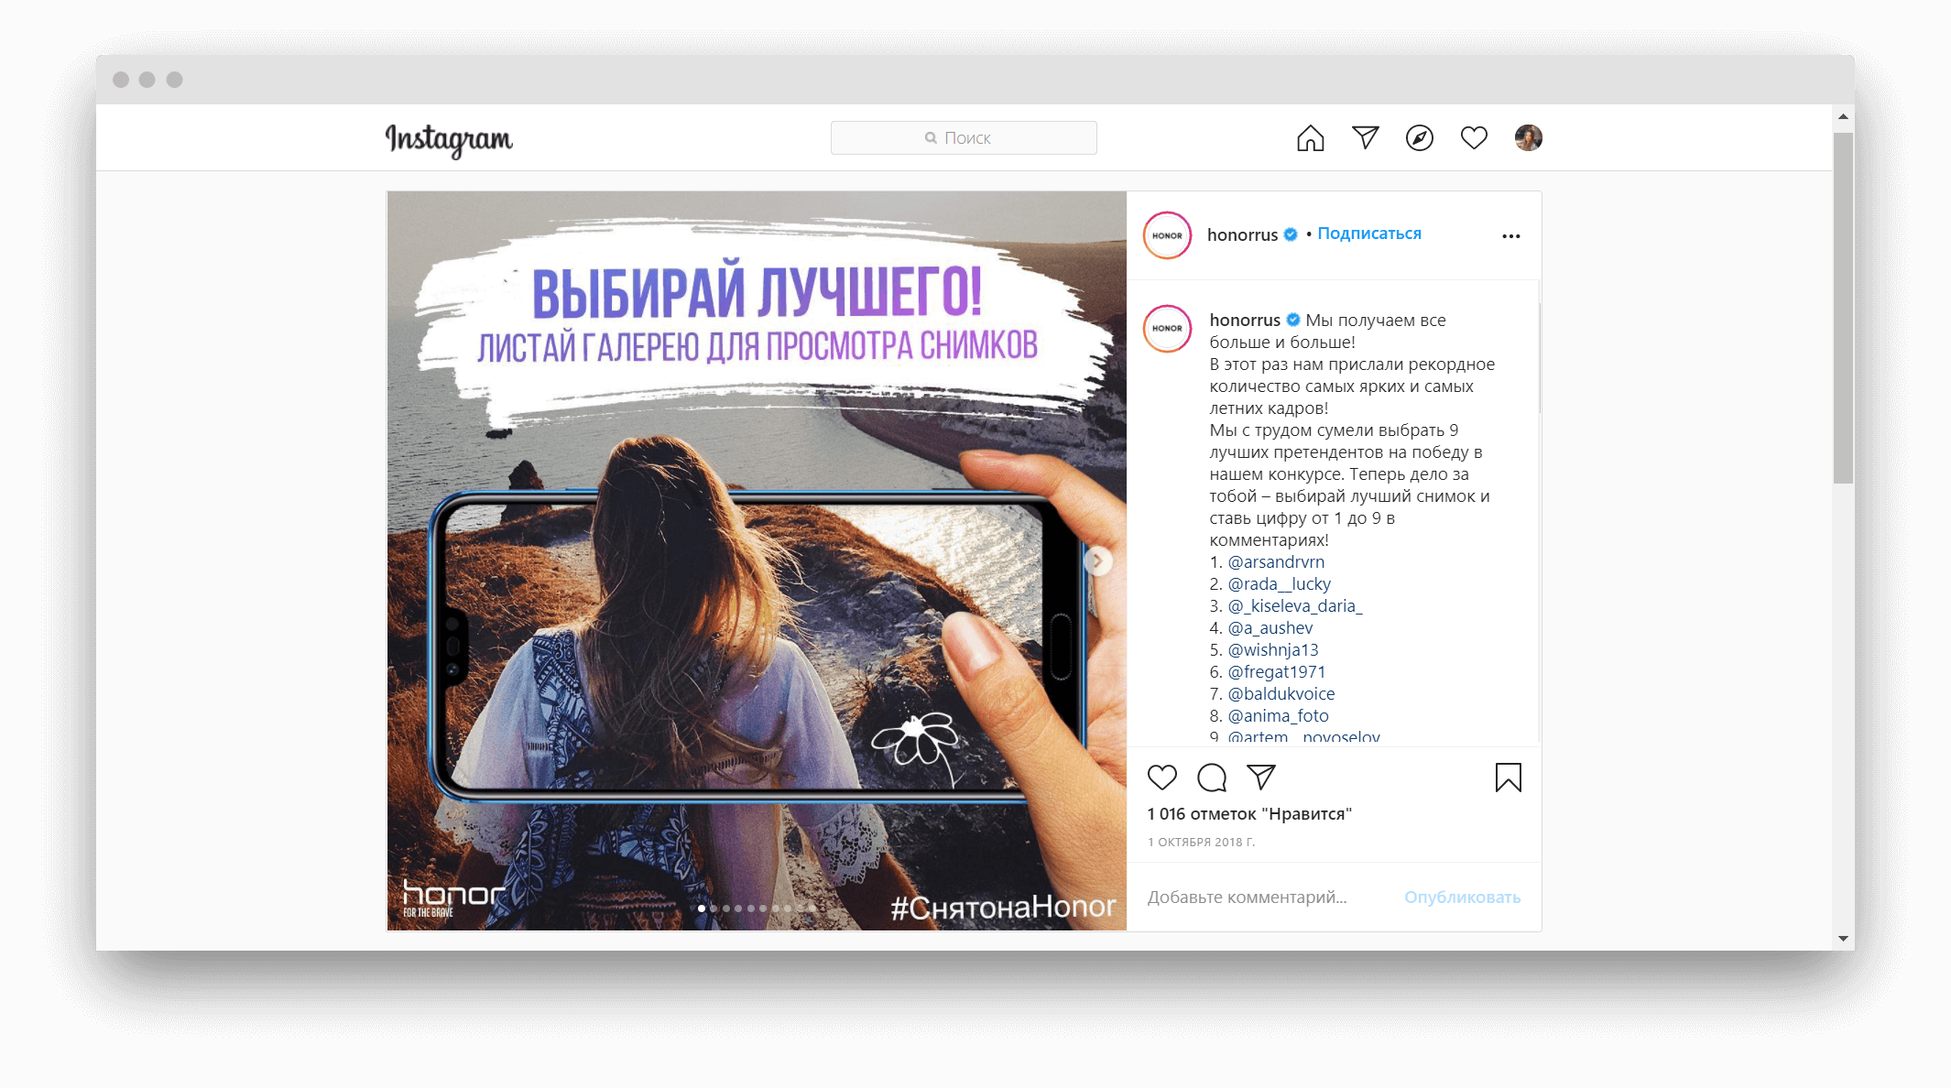Open @fregat1971 profile mention
The image size is (1951, 1088).
1276,671
